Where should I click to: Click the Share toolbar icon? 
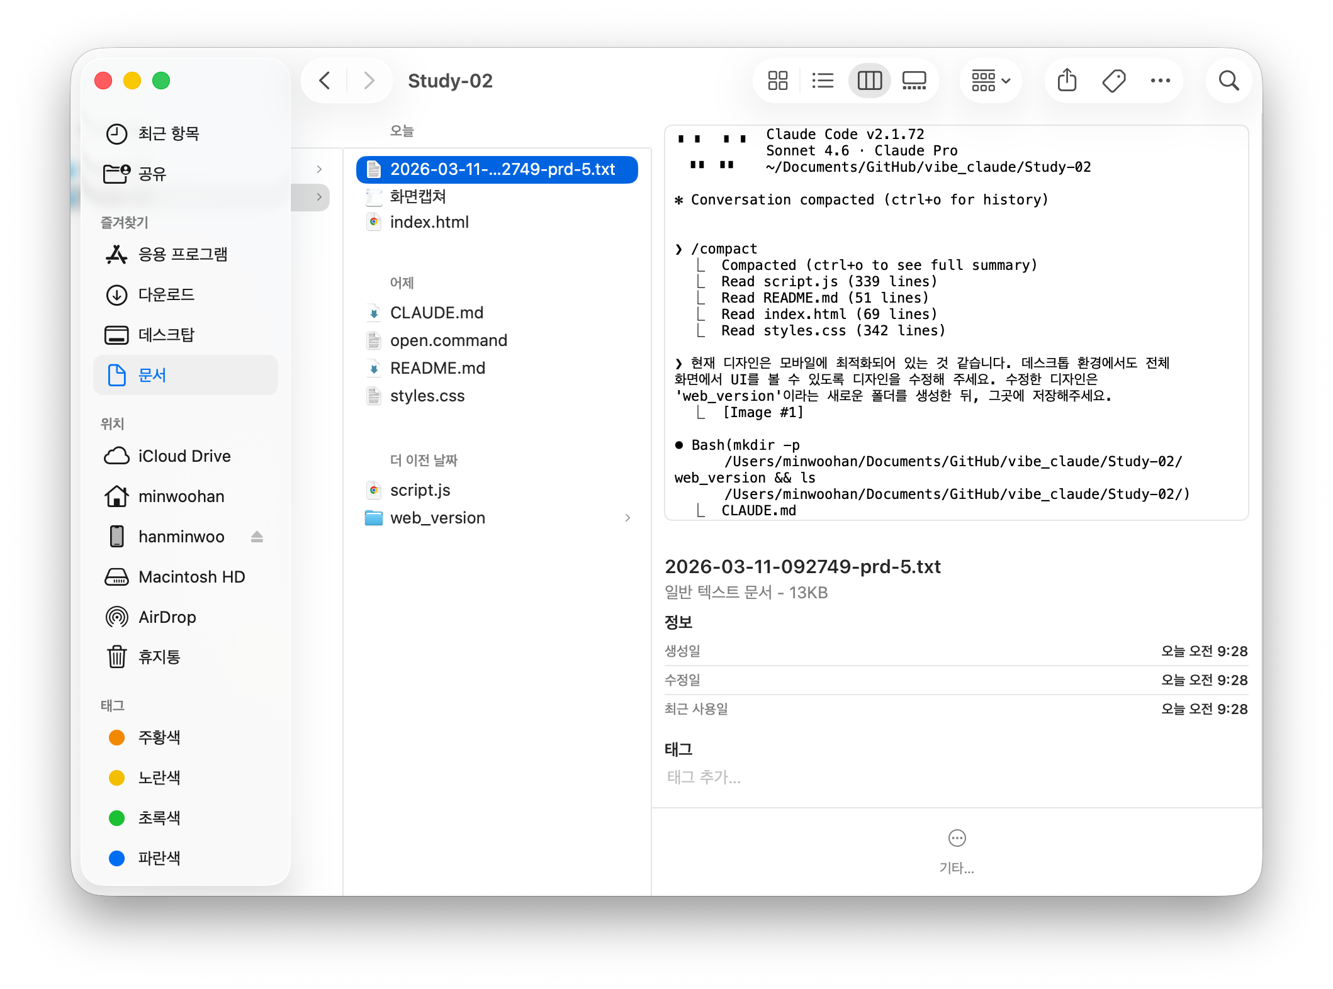[x=1067, y=81]
